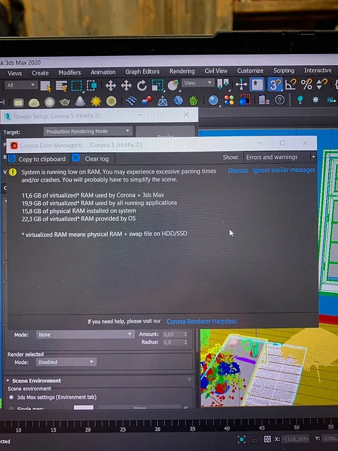Select 3ds Max settings (Environment tab) radio
Viewport: 338px width, 451px height.
tap(11, 397)
